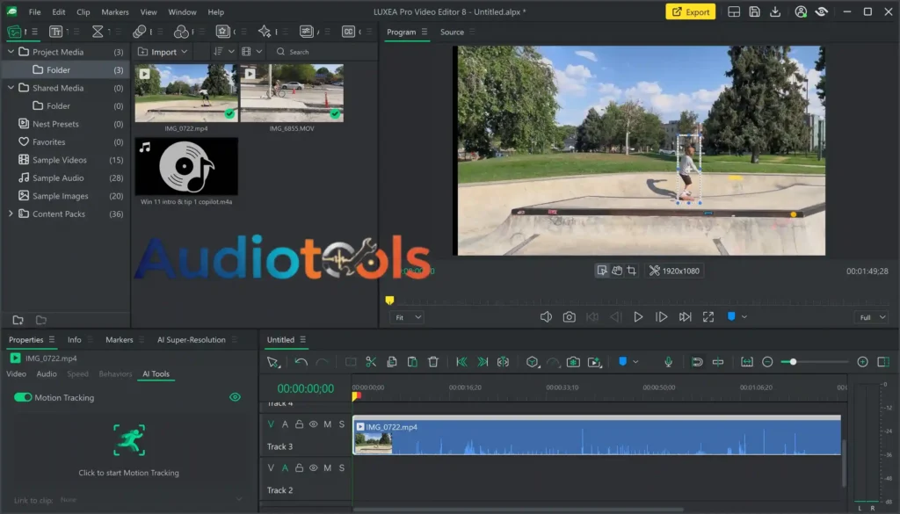Select the crop tool below the preview
The image size is (900, 514).
click(631, 271)
